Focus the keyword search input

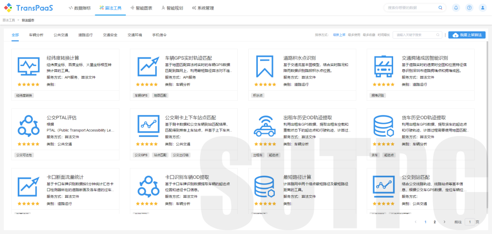coord(417,35)
